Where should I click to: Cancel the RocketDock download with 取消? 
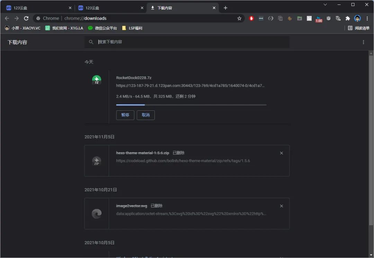[145, 115]
